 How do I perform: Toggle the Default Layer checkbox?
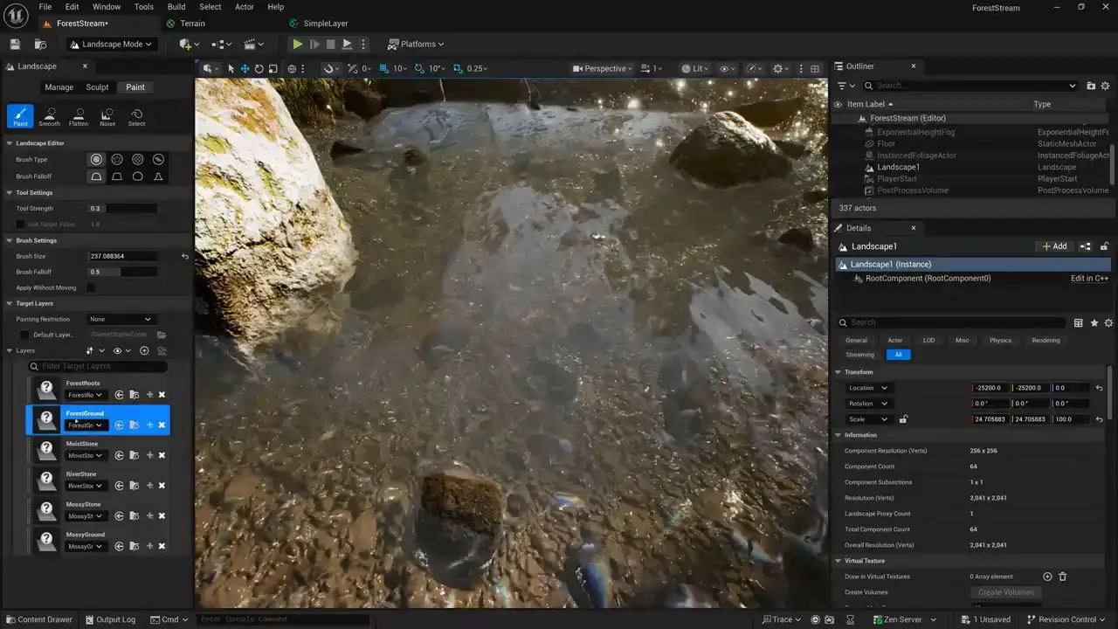point(24,335)
